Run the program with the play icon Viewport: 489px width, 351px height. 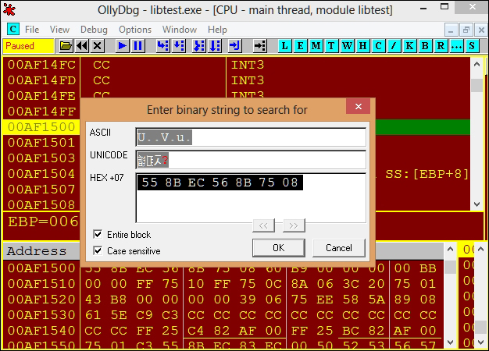pyautogui.click(x=122, y=46)
